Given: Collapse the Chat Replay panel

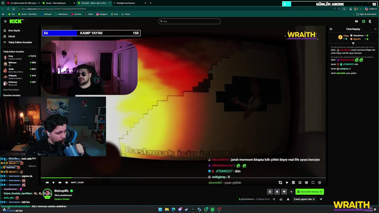Looking at the screenshot, I should (331, 29).
